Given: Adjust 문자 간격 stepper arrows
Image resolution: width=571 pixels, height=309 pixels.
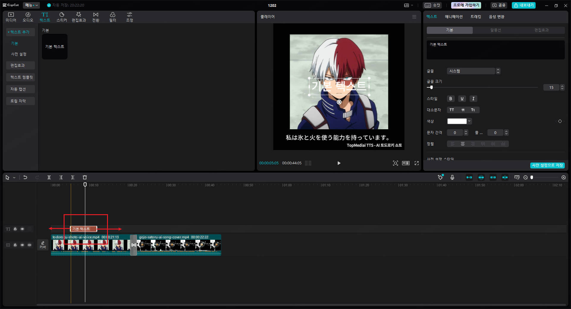Looking at the screenshot, I should 466,133.
